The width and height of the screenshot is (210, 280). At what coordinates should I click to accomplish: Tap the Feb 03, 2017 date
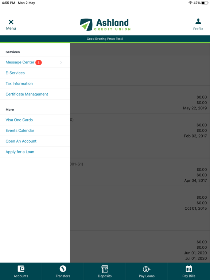tap(195, 136)
